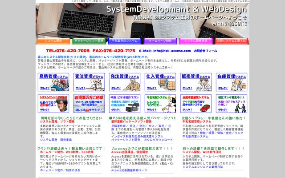Open the 産廃業の方に朗報 manifest banner
The height and width of the screenshot is (178, 285).
click(89, 104)
